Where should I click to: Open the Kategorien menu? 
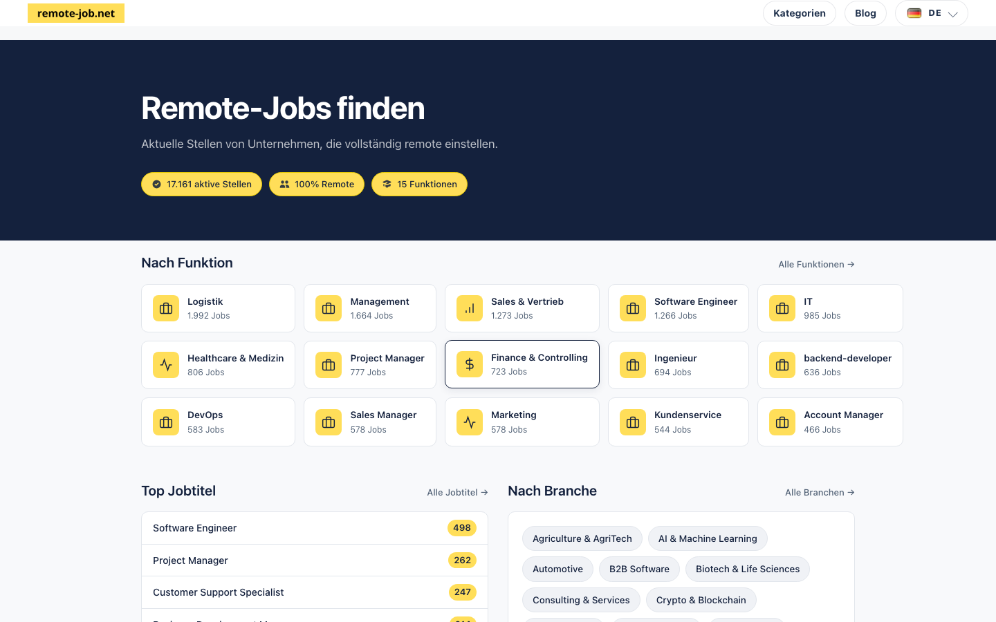(800, 13)
